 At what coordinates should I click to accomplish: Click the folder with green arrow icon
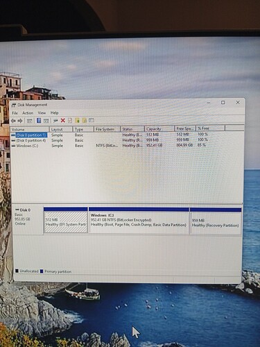(78, 120)
